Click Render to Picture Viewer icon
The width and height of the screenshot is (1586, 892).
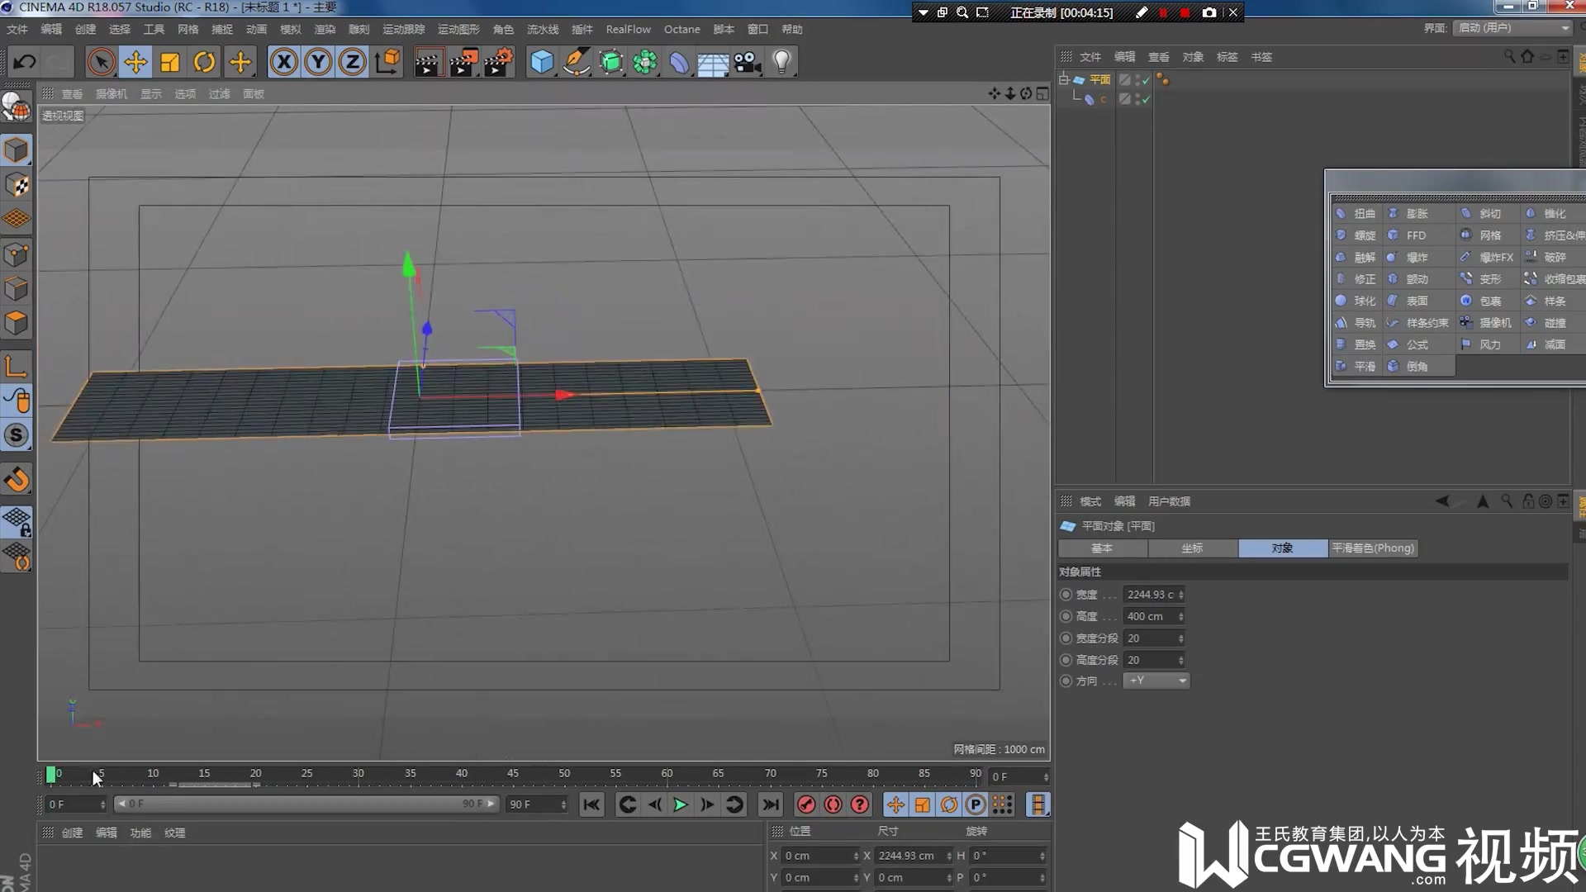click(463, 62)
